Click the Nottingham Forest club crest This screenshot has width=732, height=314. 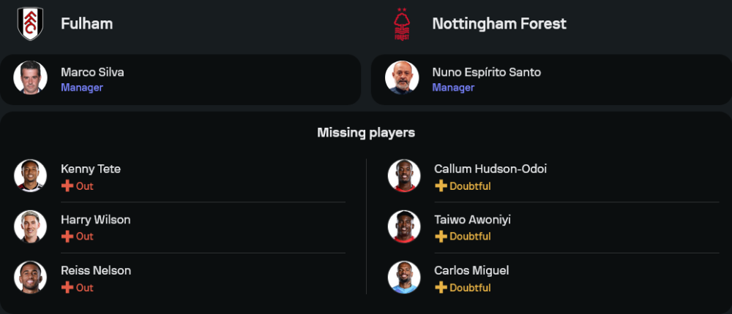(401, 23)
